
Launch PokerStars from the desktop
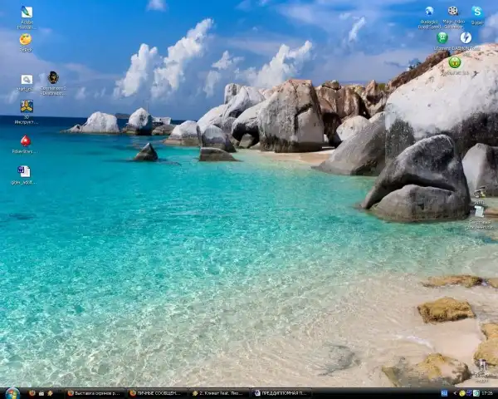pos(25,140)
